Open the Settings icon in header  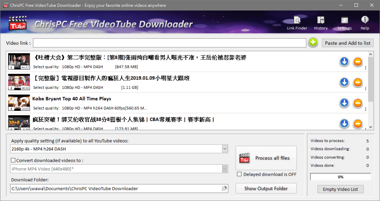tap(345, 23)
